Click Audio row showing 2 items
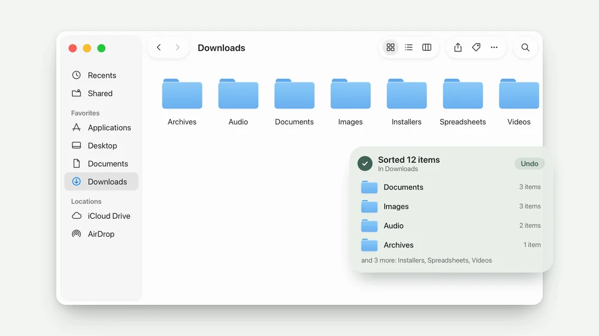Image resolution: width=599 pixels, height=336 pixels. [451, 225]
